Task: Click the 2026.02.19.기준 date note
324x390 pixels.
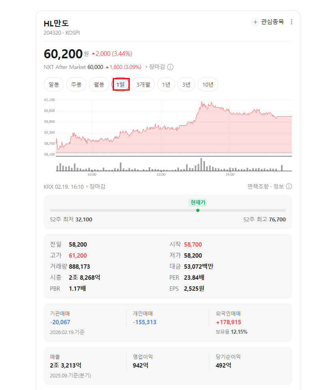Action: point(67,332)
